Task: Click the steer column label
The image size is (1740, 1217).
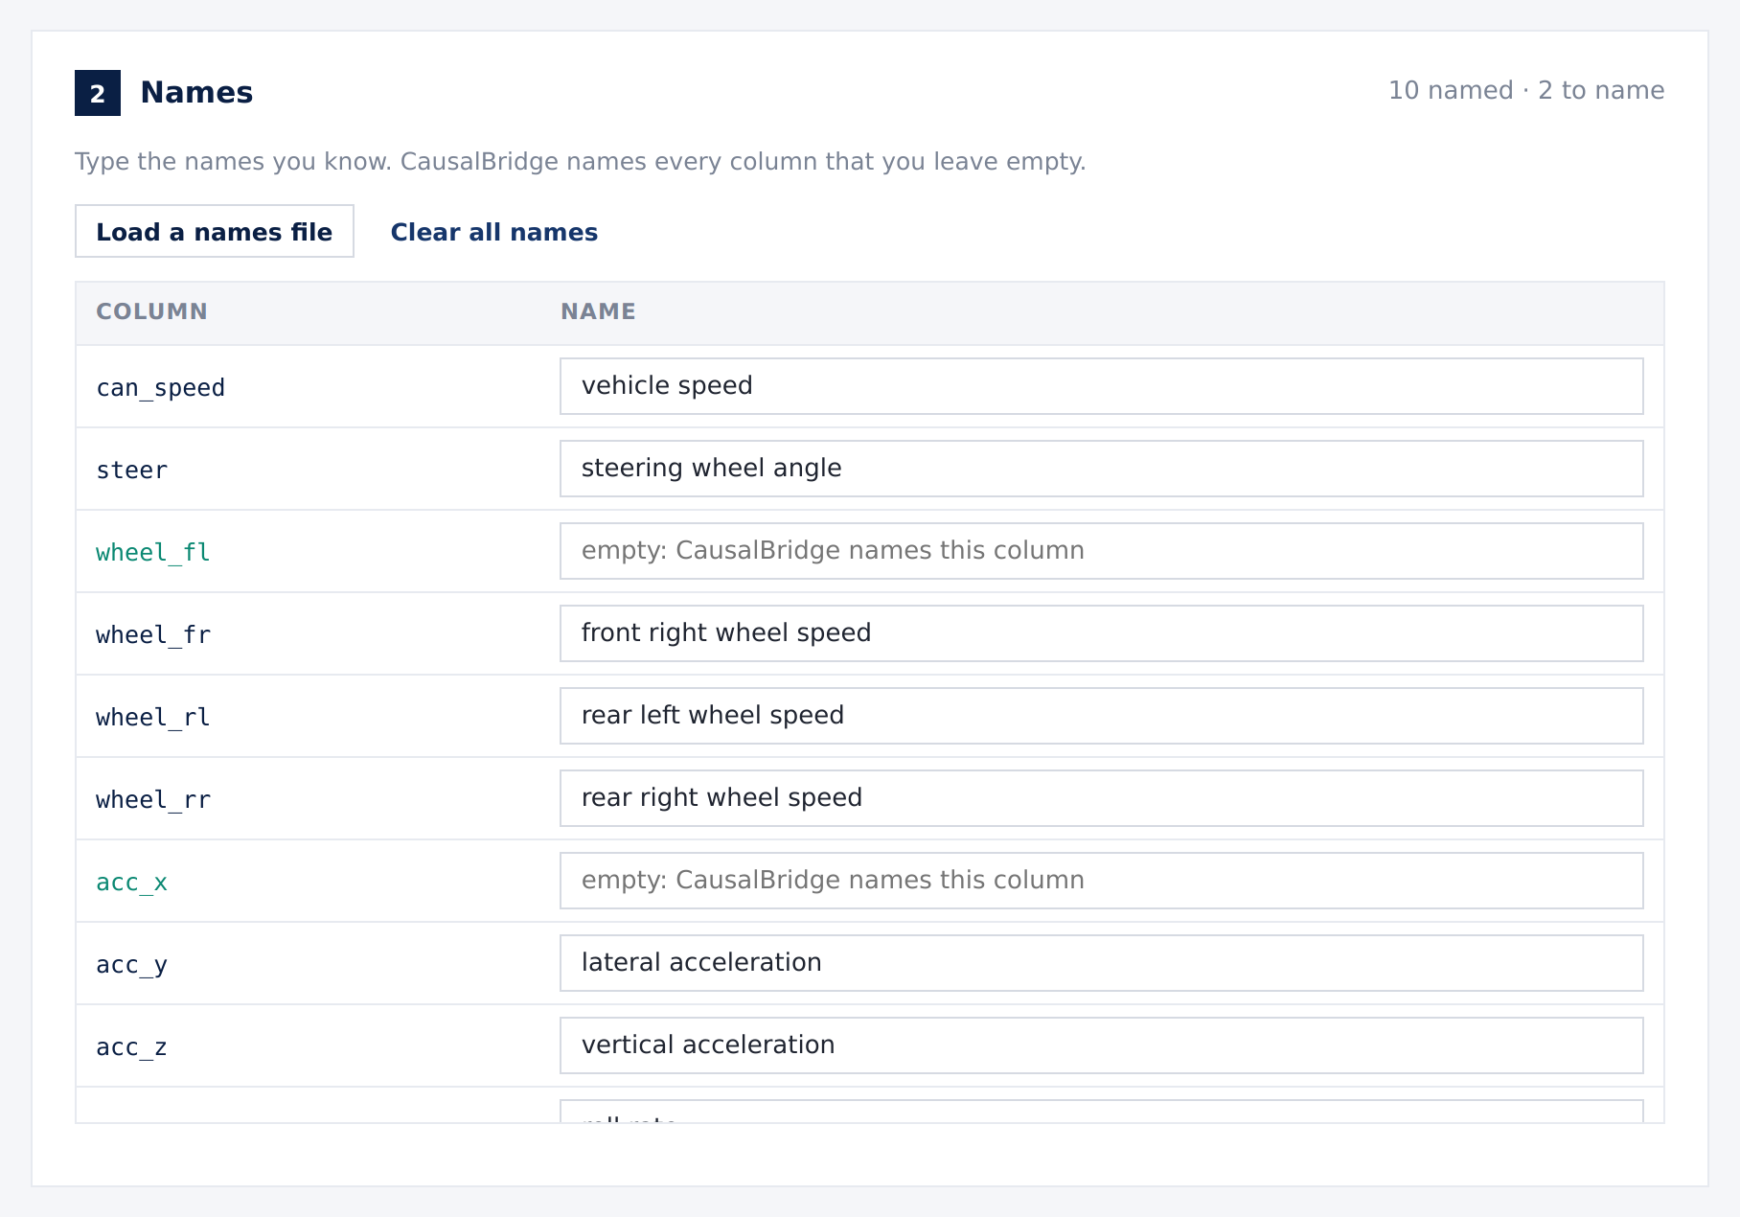Action: pos(131,471)
